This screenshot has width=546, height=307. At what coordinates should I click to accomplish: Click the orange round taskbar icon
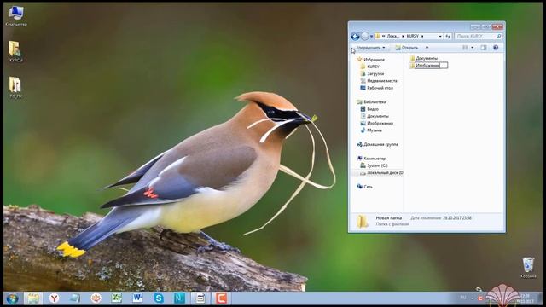click(x=96, y=298)
